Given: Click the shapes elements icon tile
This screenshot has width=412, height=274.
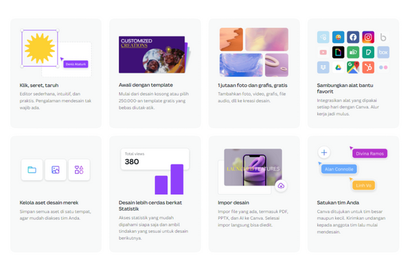Looking at the screenshot, I should click(x=79, y=170).
